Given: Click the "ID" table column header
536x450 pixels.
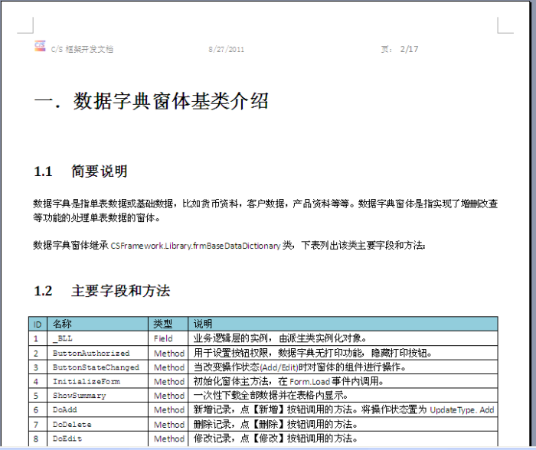Looking at the screenshot, I should coord(37,324).
